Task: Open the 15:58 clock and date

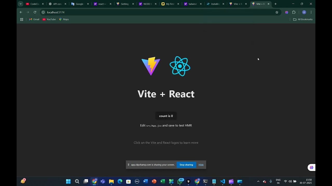Action: pyautogui.click(x=306, y=181)
